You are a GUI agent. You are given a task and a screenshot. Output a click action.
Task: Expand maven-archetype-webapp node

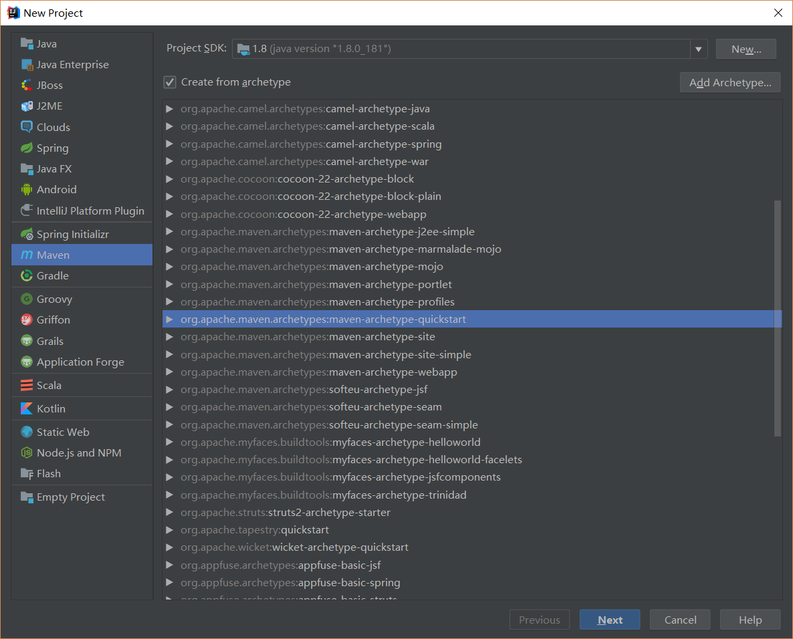point(169,372)
